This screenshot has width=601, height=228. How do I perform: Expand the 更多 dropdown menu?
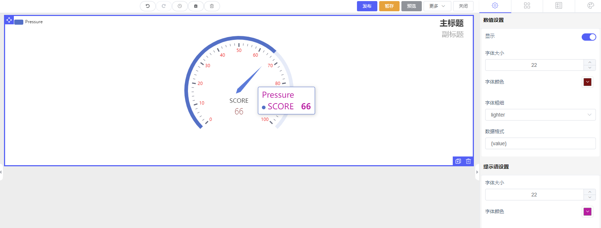437,6
